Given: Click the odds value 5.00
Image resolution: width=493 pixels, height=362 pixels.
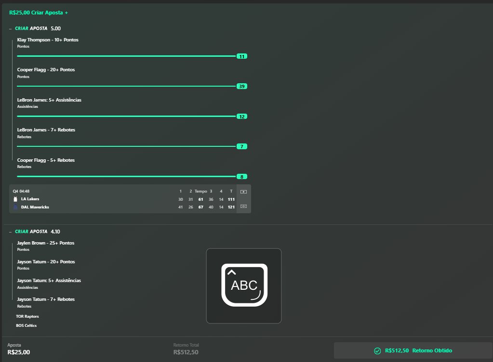Looking at the screenshot, I should 55,28.
